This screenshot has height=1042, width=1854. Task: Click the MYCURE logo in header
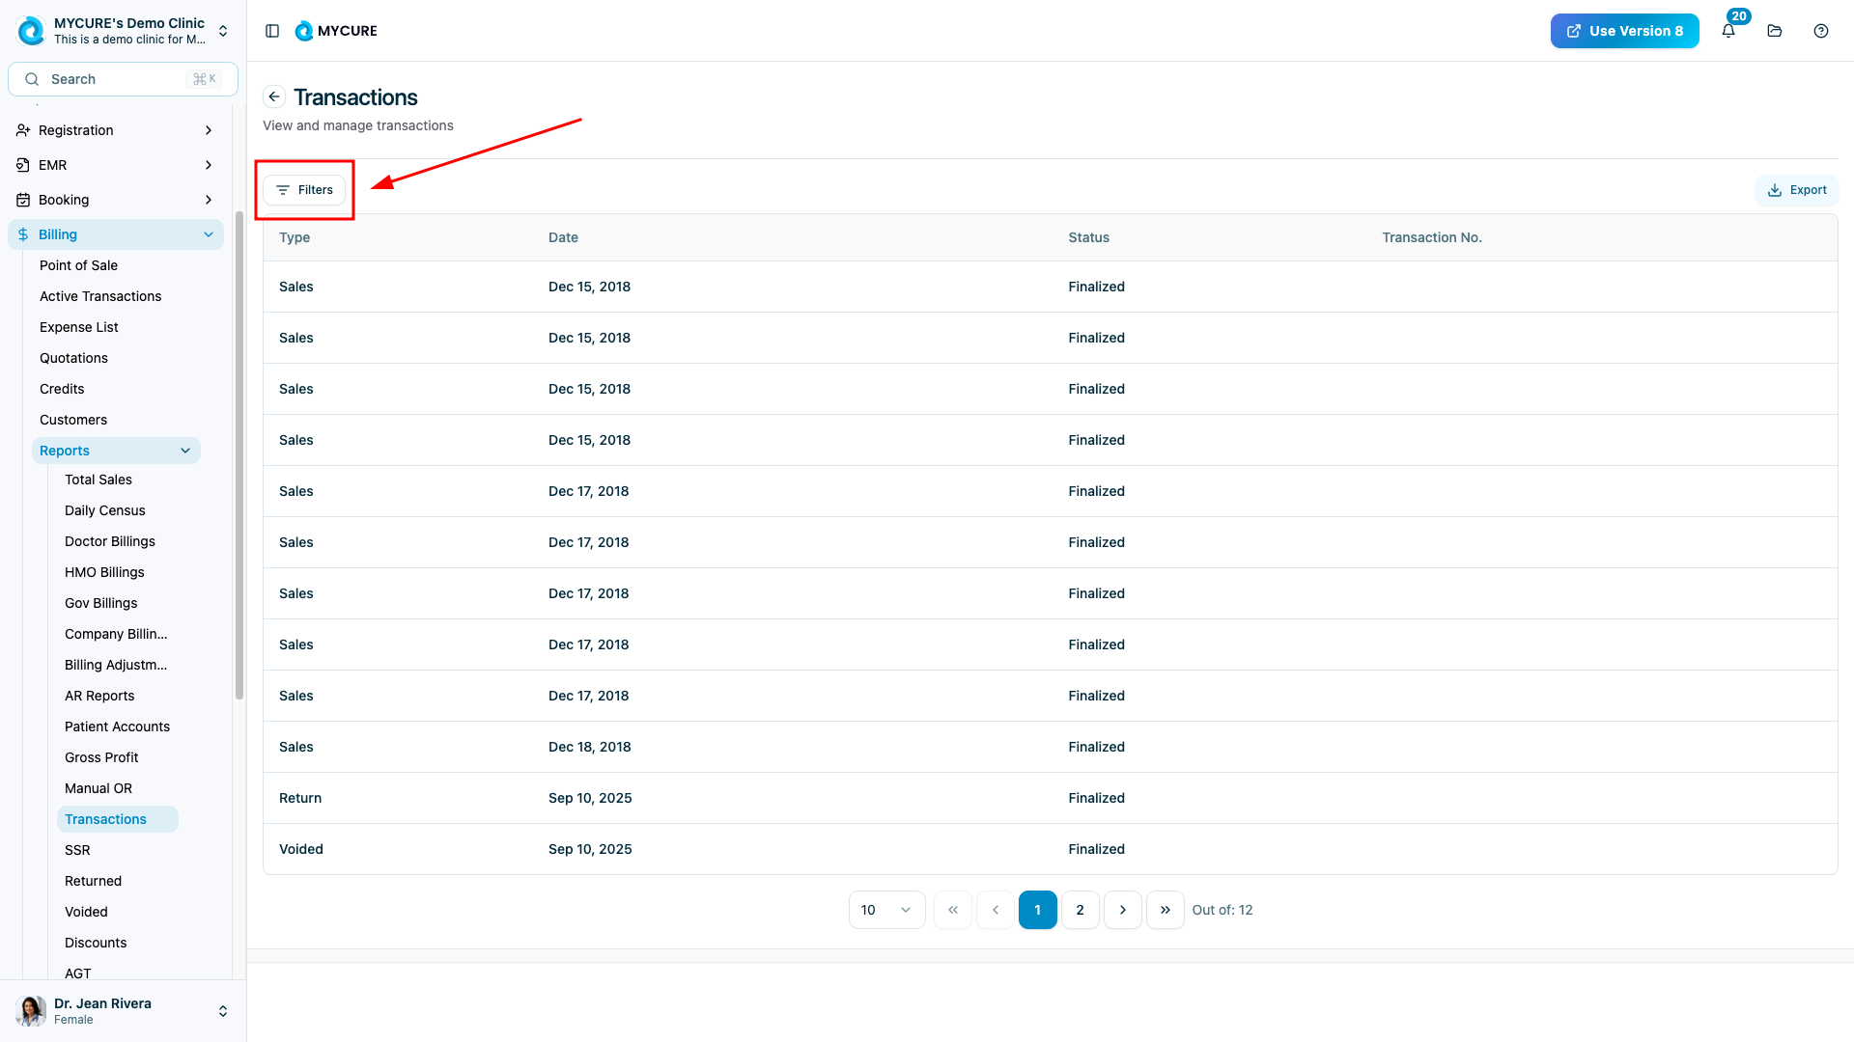[336, 31]
